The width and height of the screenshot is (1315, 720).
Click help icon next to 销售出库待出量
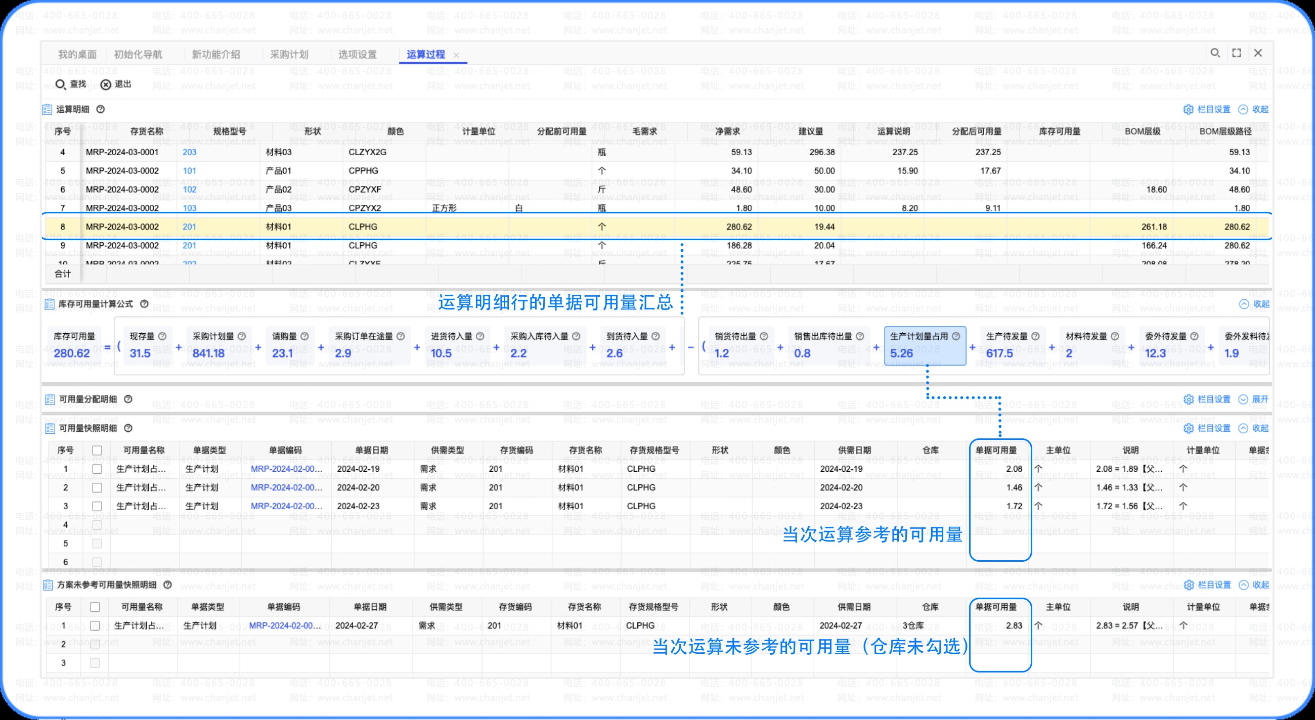click(x=860, y=336)
